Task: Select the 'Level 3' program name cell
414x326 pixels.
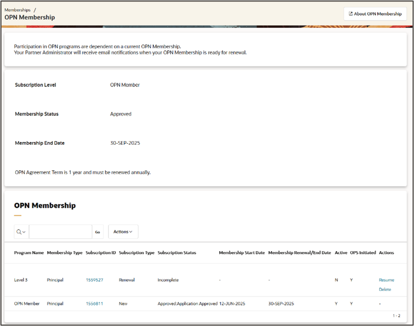Action: click(x=20, y=280)
